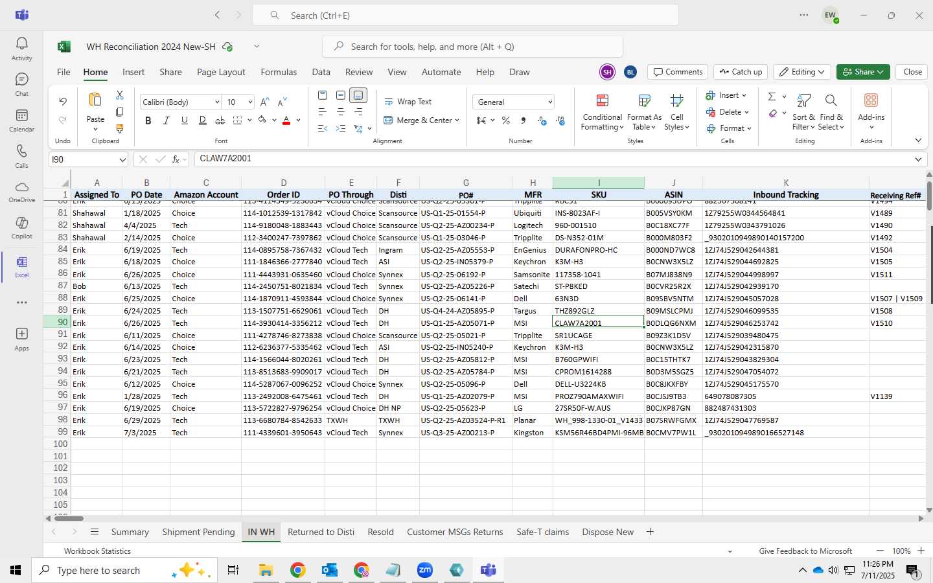933x583 pixels.
Task: Open font color red swatch
Action: point(286,120)
